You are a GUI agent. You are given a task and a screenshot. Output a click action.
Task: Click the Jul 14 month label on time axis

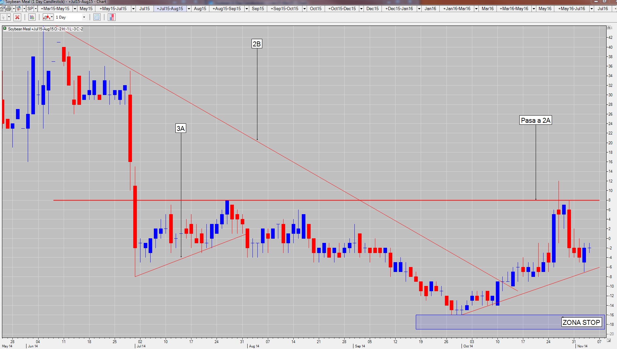point(141,346)
